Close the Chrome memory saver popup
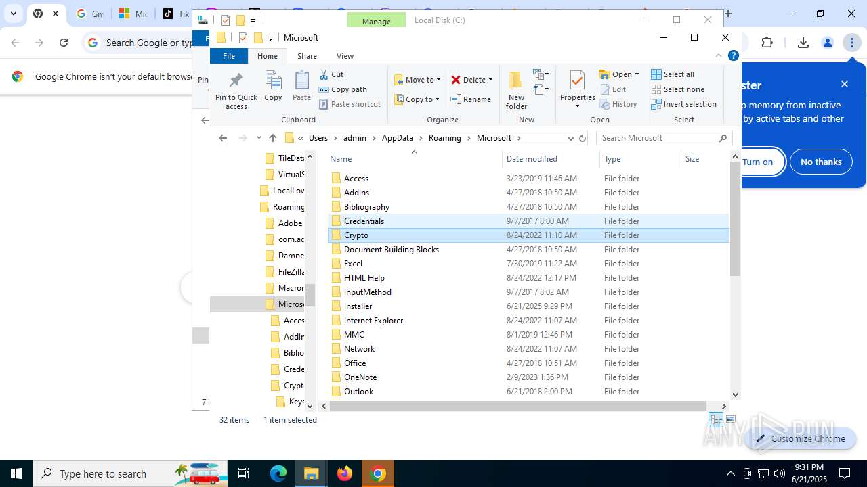867x487 pixels. click(x=845, y=84)
